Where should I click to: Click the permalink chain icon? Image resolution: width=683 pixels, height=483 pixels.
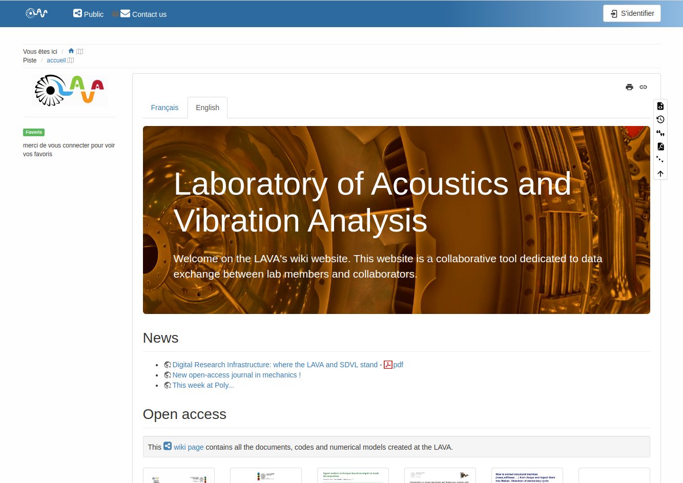coord(643,87)
